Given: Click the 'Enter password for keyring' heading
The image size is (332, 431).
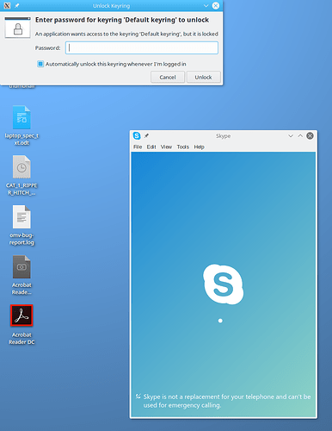Looking at the screenshot, I should click(122, 20).
